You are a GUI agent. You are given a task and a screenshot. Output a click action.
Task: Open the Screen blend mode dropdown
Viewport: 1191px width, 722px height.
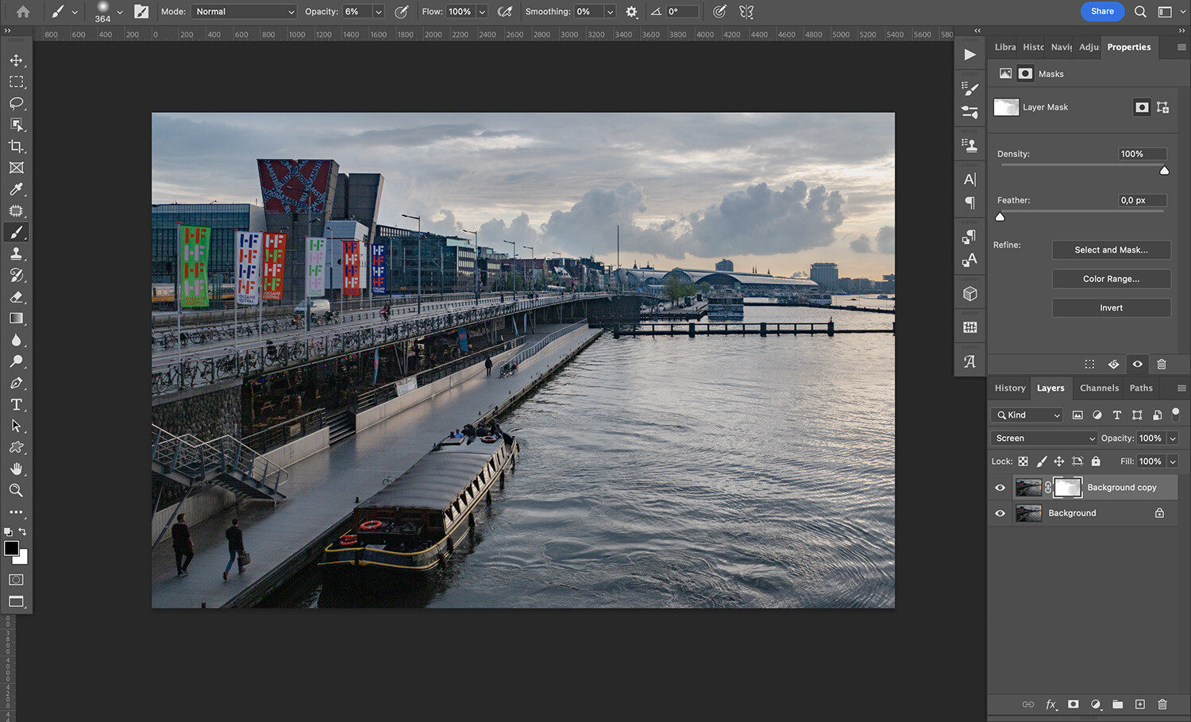coord(1043,438)
